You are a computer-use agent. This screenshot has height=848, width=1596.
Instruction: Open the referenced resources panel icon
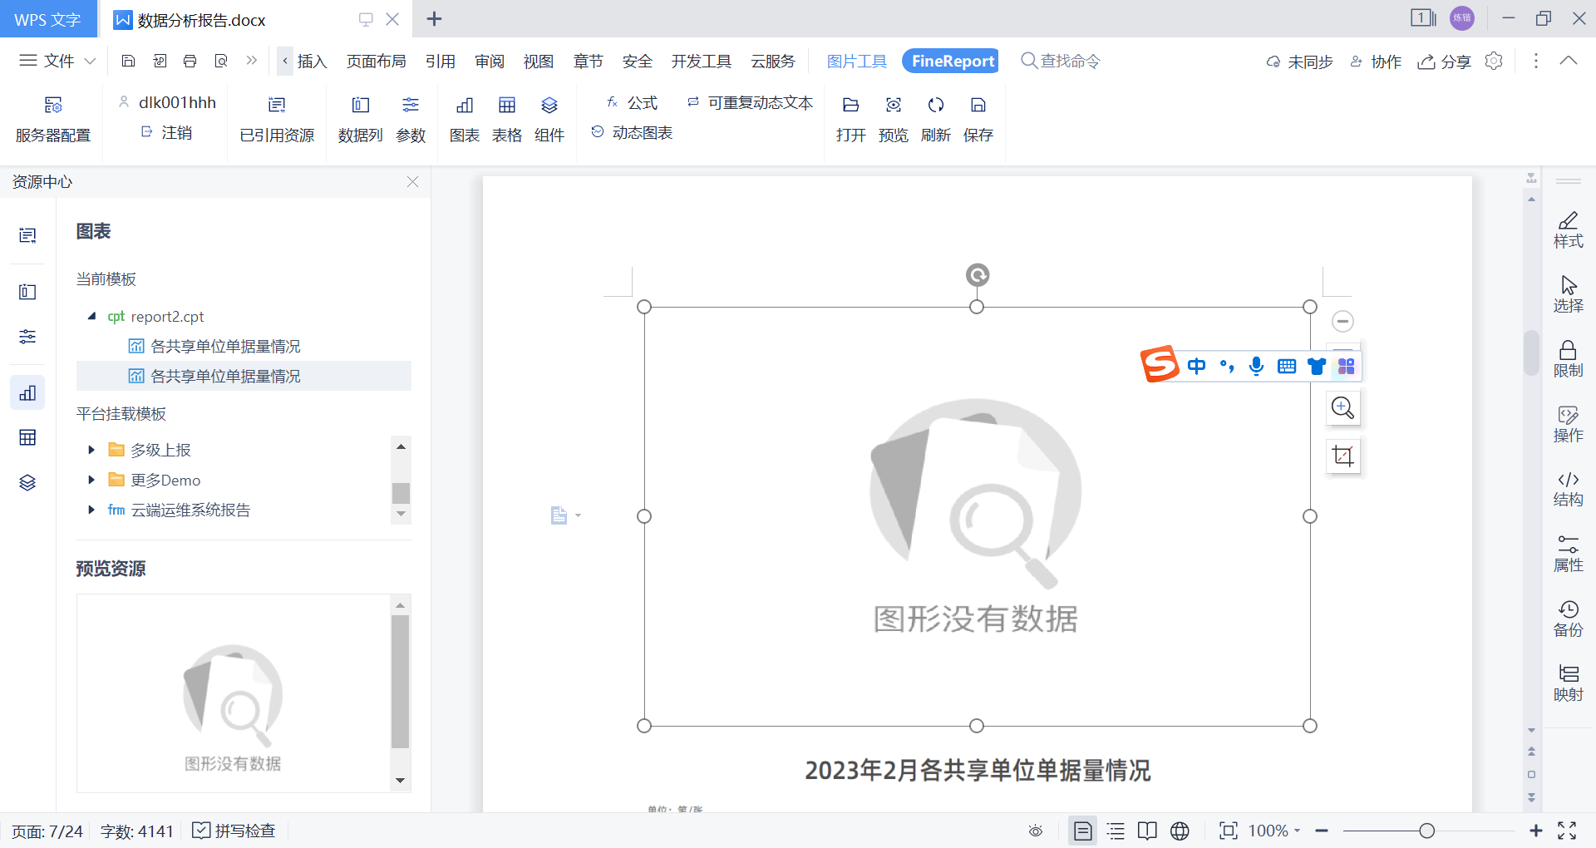click(277, 106)
